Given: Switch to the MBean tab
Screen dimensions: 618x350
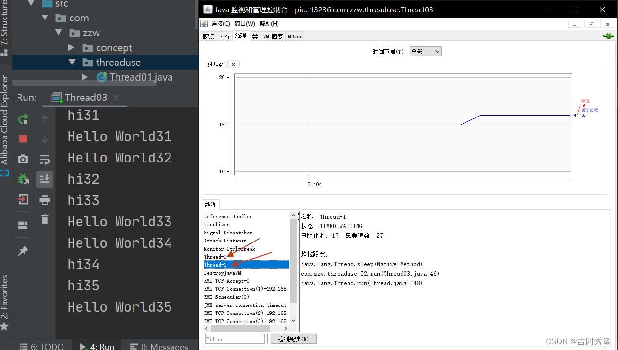Looking at the screenshot, I should [295, 36].
